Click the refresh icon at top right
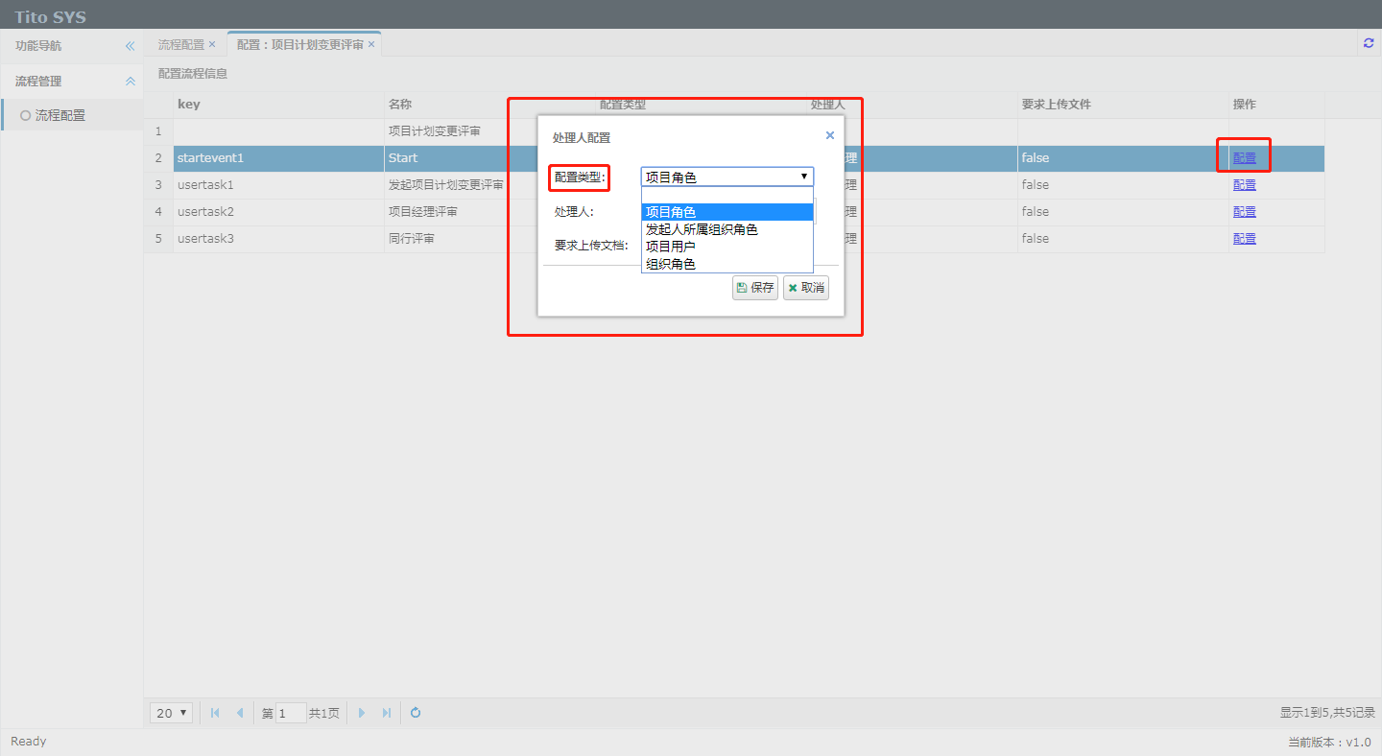The height and width of the screenshot is (756, 1382). (x=1369, y=43)
